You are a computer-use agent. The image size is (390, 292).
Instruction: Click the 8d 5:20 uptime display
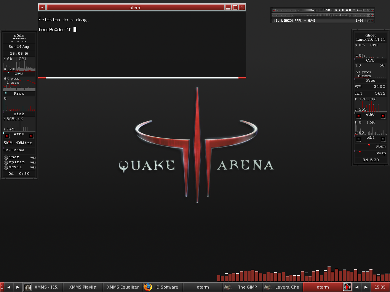(x=370, y=160)
